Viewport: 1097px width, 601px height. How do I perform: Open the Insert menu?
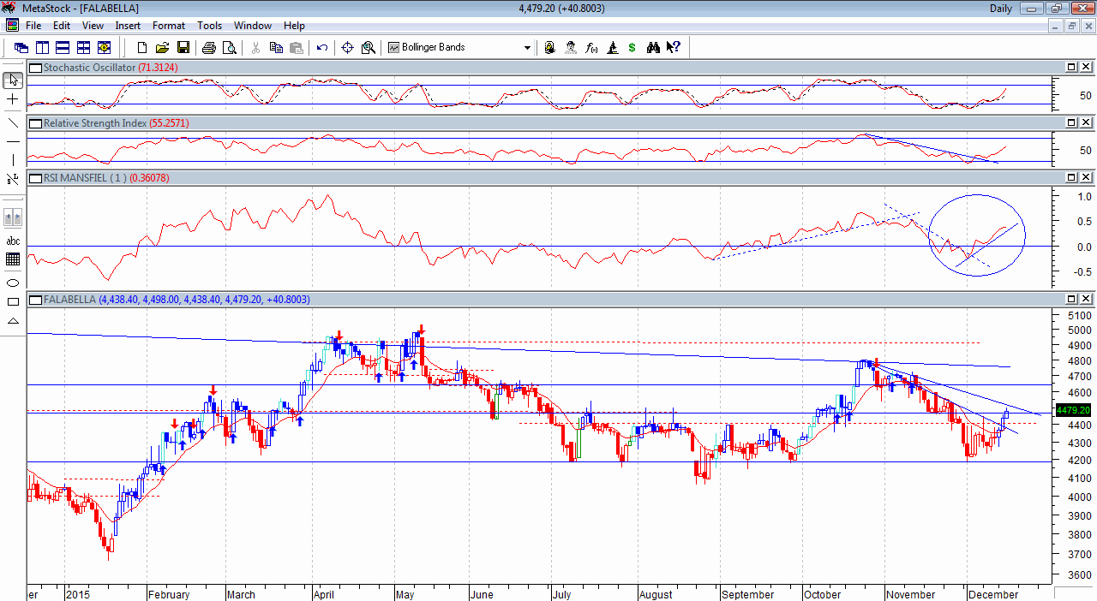128,26
